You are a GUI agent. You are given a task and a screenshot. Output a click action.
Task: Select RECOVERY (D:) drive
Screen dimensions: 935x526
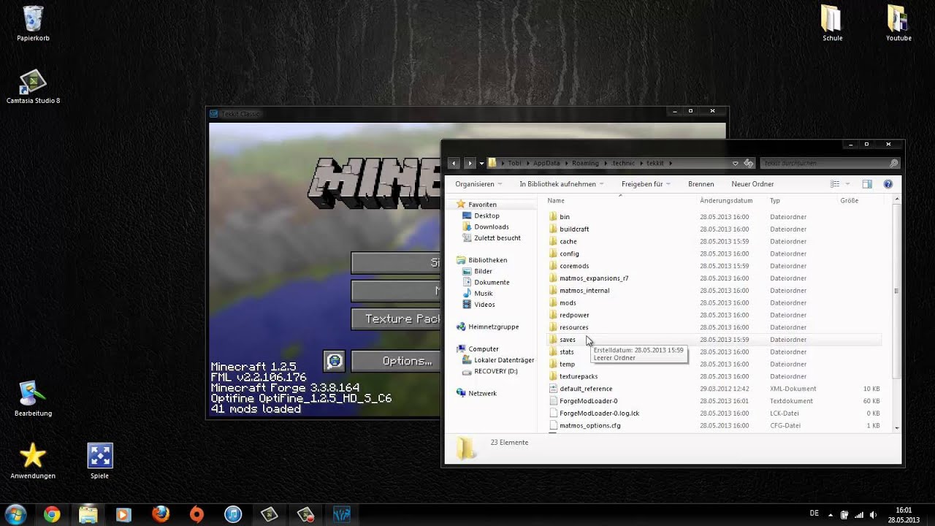495,371
